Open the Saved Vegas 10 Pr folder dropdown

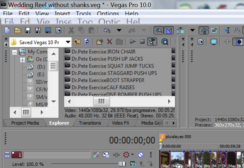(68, 42)
